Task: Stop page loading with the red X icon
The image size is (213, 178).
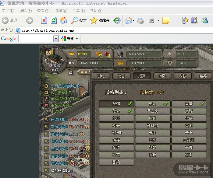Action: point(44,20)
